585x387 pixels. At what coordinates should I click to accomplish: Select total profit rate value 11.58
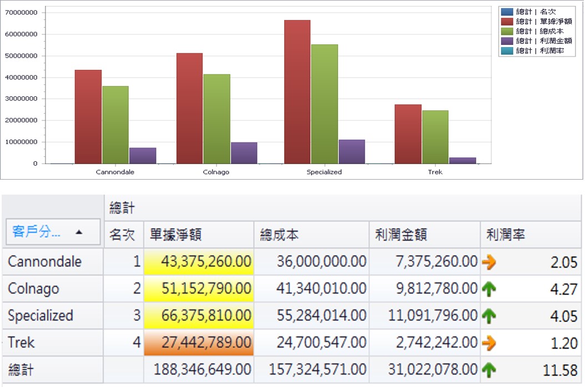pos(560,370)
